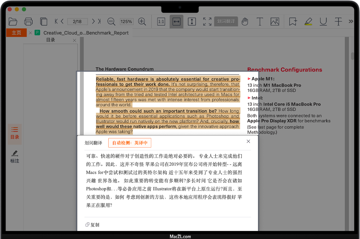
Task: Open the 标注 annotations sidebar tab
Action: click(15, 157)
